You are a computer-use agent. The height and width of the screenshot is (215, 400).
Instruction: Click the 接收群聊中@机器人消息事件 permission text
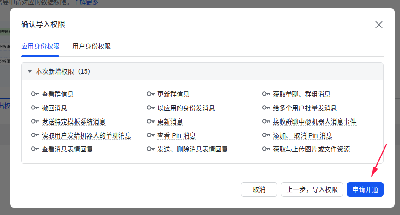coord(314,122)
